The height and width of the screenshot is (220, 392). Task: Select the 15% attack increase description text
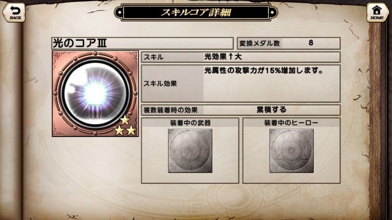[x=264, y=71]
